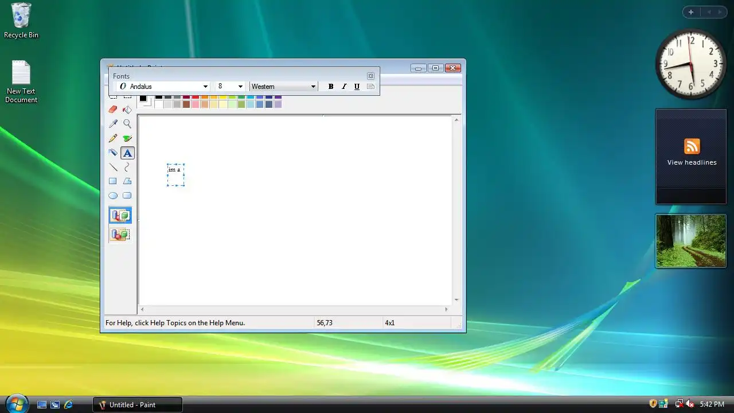Click the vertical scrollbar up arrow

pos(456,120)
